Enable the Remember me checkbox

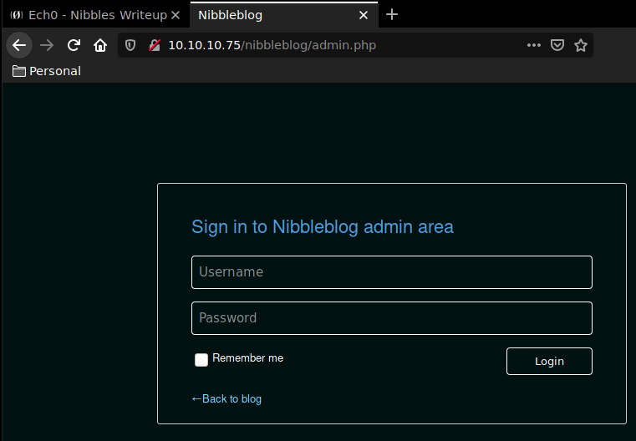[201, 359]
